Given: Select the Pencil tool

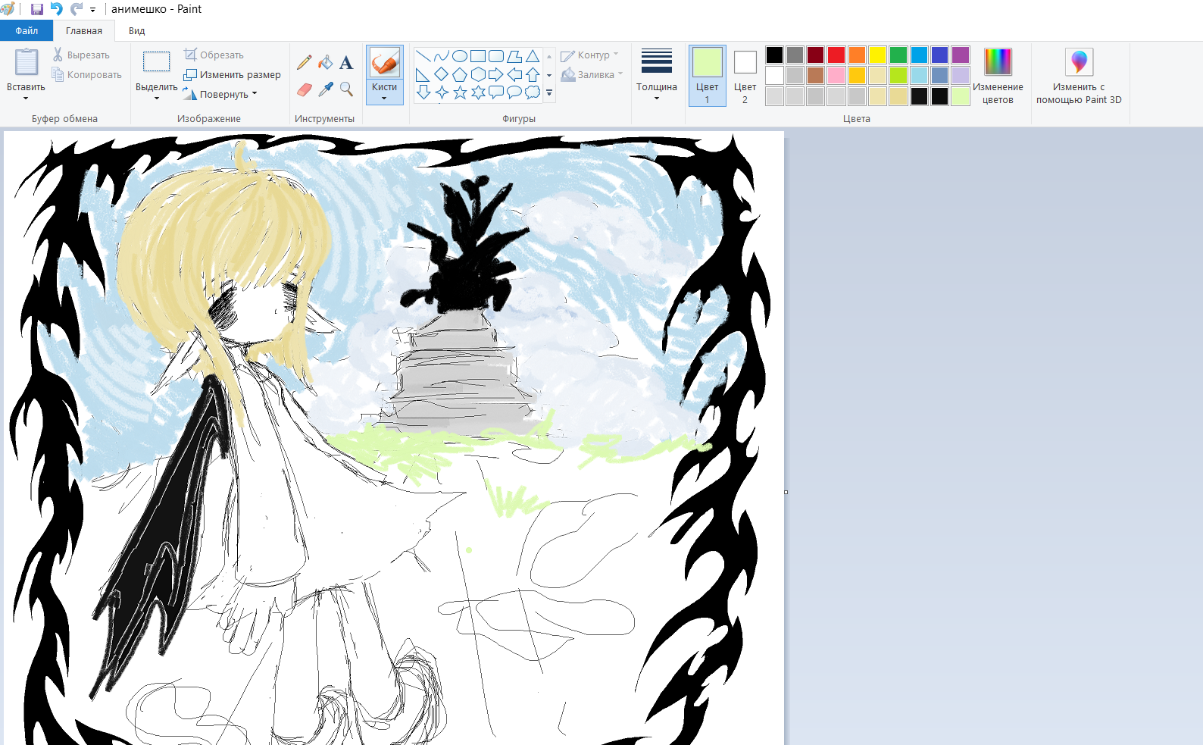Looking at the screenshot, I should point(305,63).
